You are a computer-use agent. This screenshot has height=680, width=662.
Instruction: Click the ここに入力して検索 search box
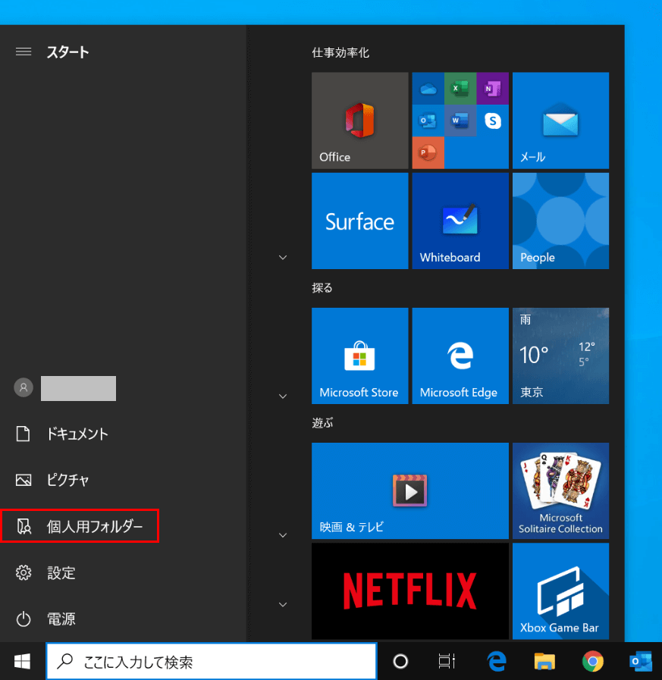click(x=212, y=661)
